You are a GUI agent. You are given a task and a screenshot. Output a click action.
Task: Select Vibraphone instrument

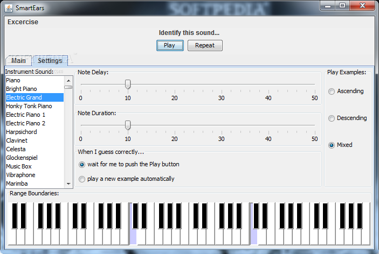click(35, 175)
